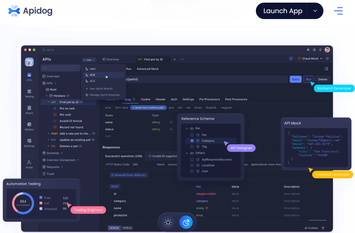
Task: Select x-www-form-urlencoded body type
Action: [x=148, y=107]
